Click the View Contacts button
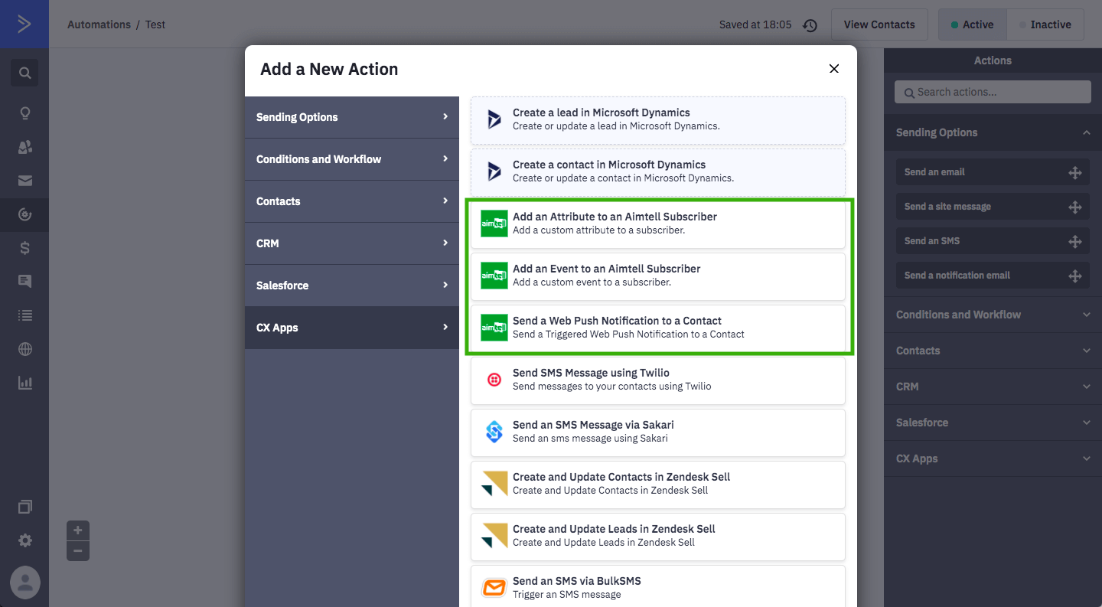The image size is (1102, 607). [879, 24]
